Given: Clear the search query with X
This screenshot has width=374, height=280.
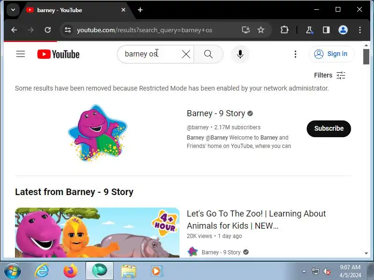Looking at the screenshot, I should pos(186,54).
